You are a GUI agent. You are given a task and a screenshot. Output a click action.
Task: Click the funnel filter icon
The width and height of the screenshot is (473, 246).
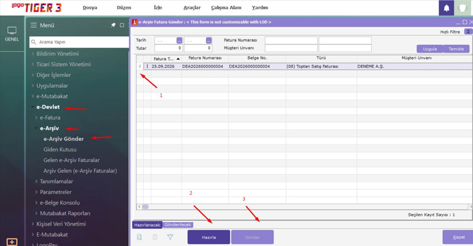click(170, 237)
